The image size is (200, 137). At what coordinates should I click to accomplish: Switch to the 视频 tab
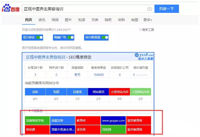click(55, 20)
